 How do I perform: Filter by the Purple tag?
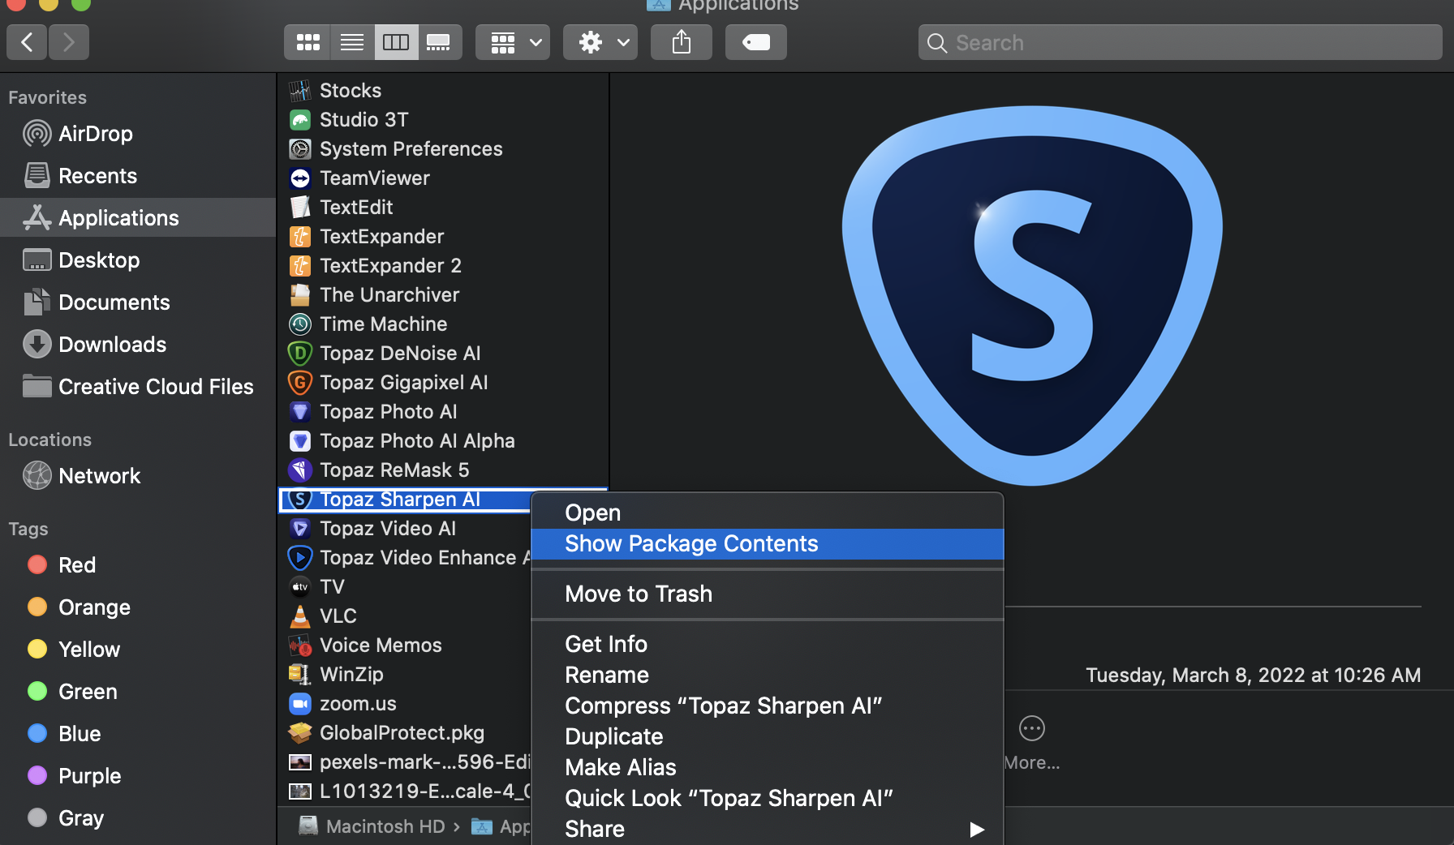[138, 776]
